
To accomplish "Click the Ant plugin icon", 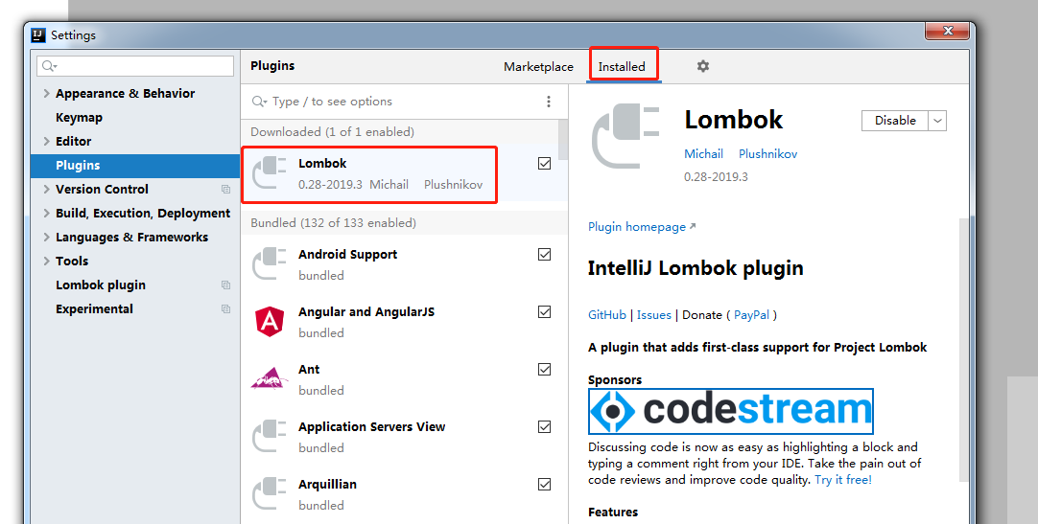I will [270, 378].
